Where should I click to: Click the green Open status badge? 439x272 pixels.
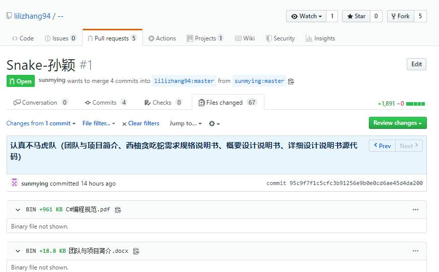click(x=21, y=81)
